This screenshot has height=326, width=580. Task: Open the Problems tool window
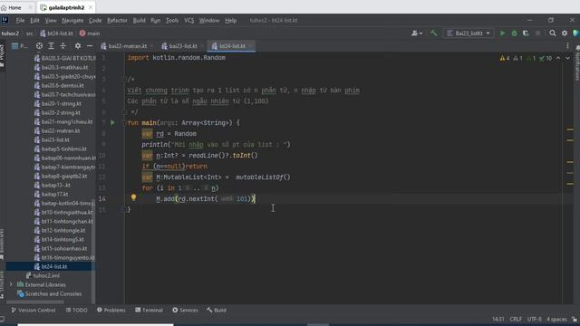tap(111, 310)
